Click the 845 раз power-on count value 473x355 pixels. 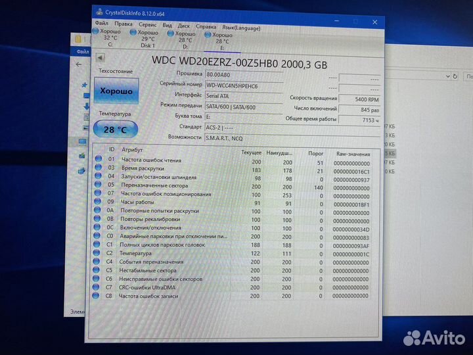[x=359, y=110]
